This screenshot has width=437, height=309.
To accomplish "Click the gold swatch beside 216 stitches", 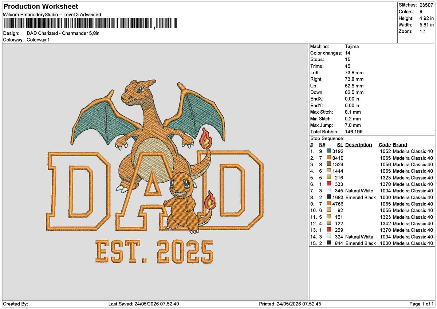I will (x=329, y=177).
